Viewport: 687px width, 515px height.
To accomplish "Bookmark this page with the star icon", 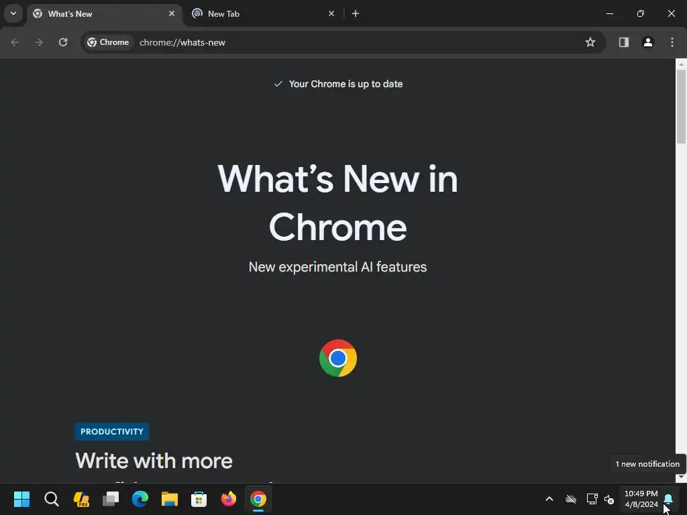I will [x=590, y=42].
